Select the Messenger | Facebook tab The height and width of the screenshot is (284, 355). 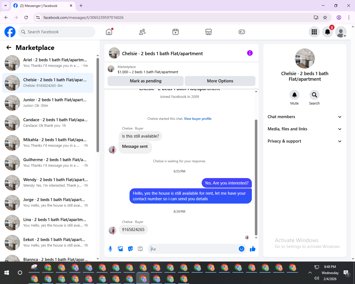[43, 6]
